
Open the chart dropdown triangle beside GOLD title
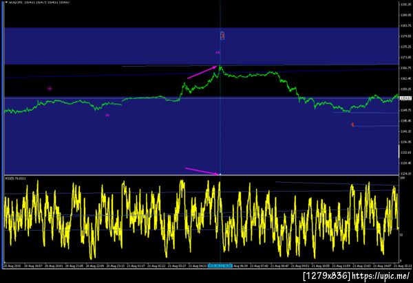click(x=6, y=2)
